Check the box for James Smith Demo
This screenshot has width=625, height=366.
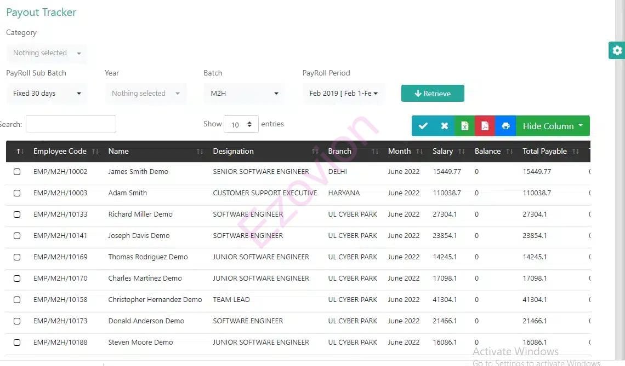tap(17, 172)
